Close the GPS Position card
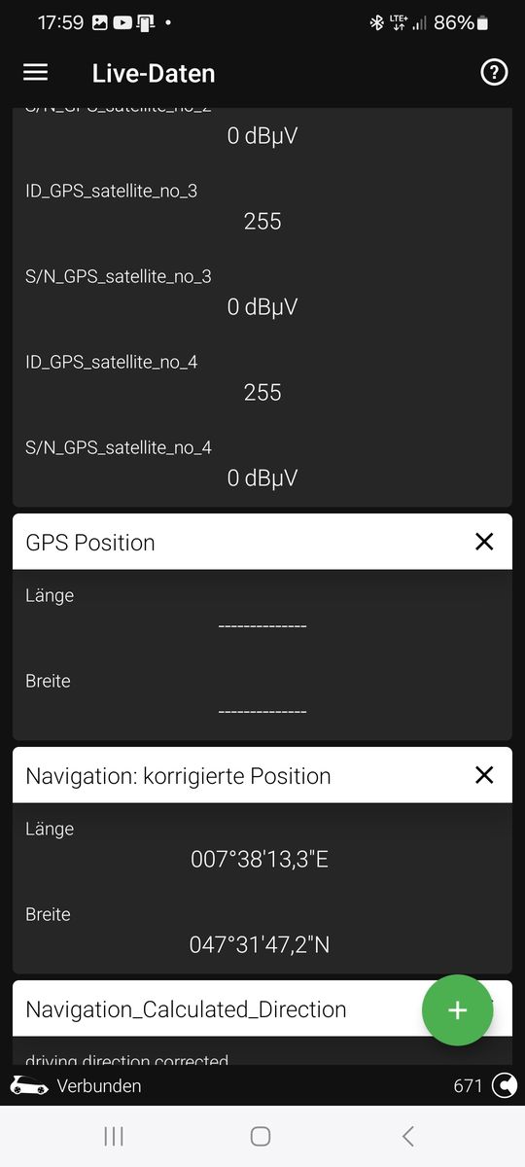 point(484,542)
